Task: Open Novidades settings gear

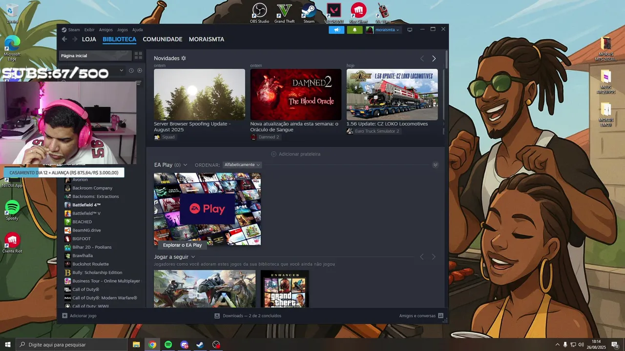Action: (x=184, y=58)
